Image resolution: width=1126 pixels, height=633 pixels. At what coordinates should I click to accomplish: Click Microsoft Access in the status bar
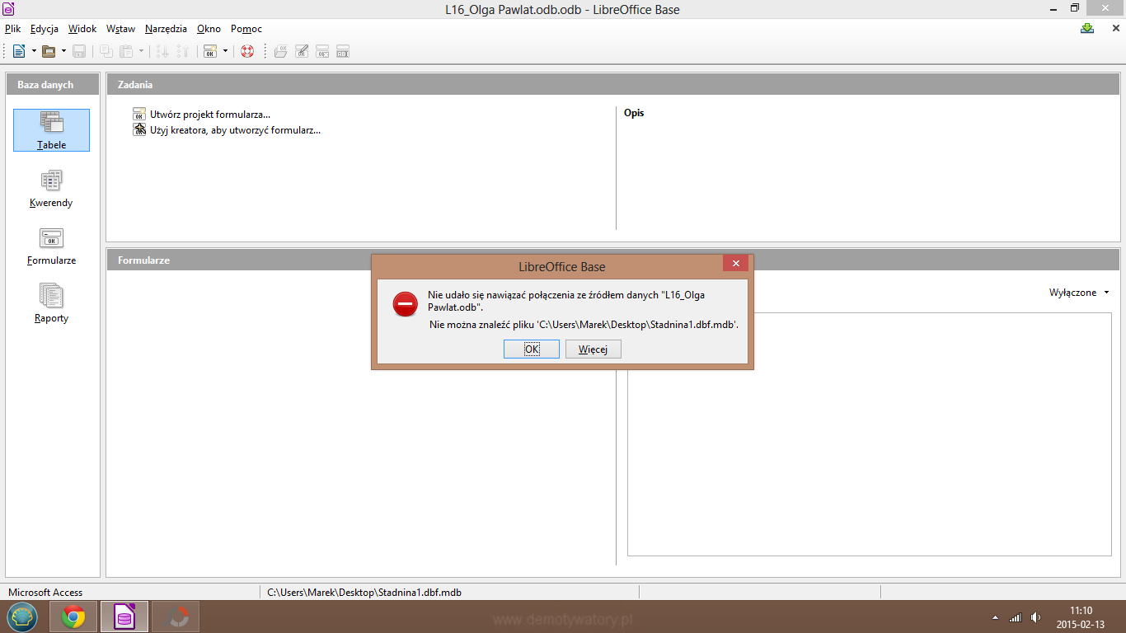(x=45, y=592)
